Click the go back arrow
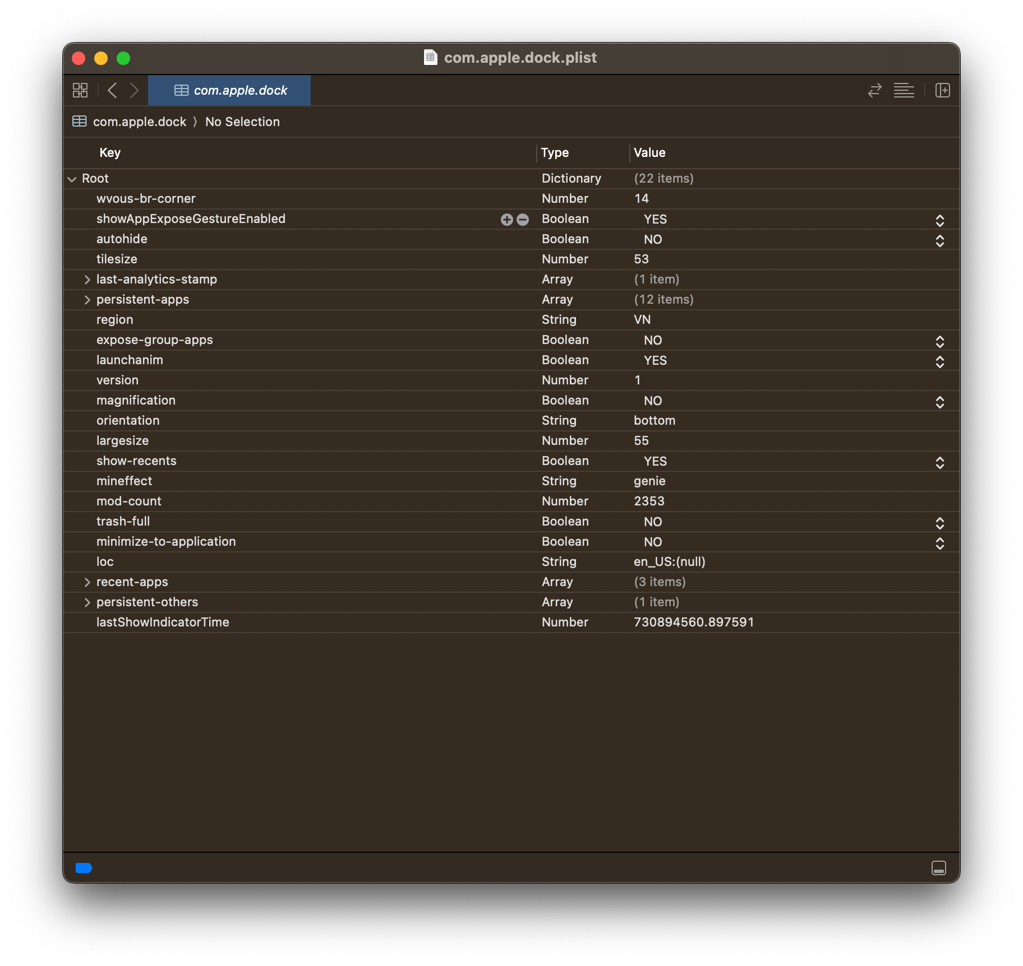 (x=112, y=90)
